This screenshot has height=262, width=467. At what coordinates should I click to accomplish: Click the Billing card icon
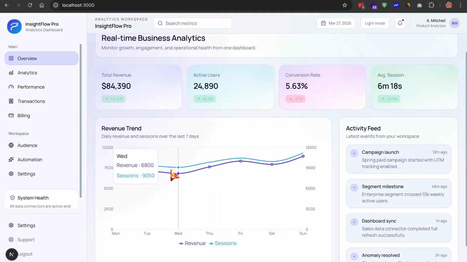coord(11,116)
